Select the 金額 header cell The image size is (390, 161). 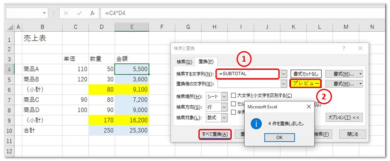click(132, 59)
